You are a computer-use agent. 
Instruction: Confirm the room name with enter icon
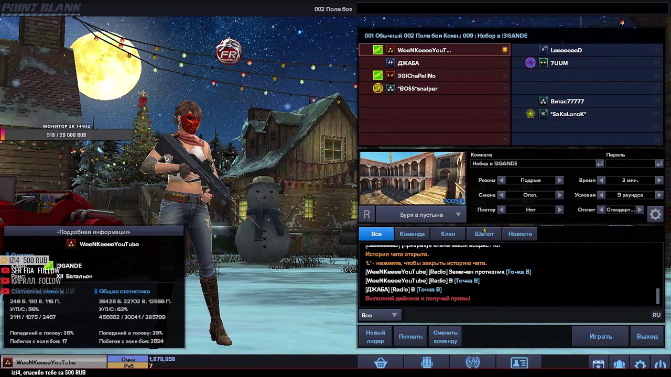point(599,163)
